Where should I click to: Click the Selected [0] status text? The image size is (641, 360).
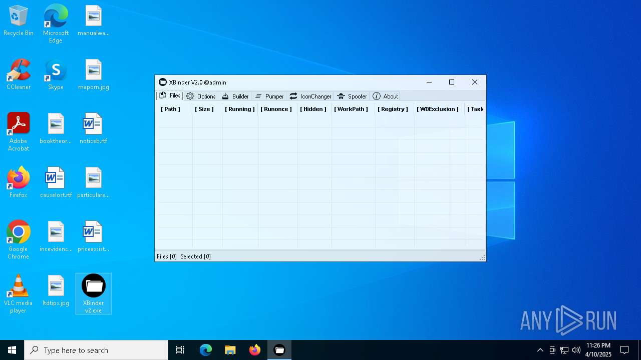coord(195,256)
